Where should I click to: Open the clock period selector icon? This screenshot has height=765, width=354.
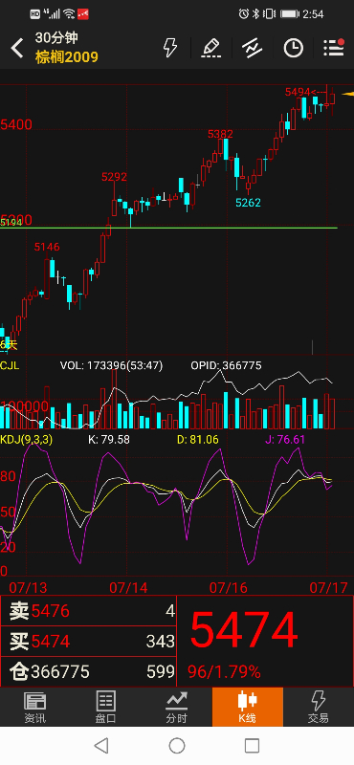[294, 48]
